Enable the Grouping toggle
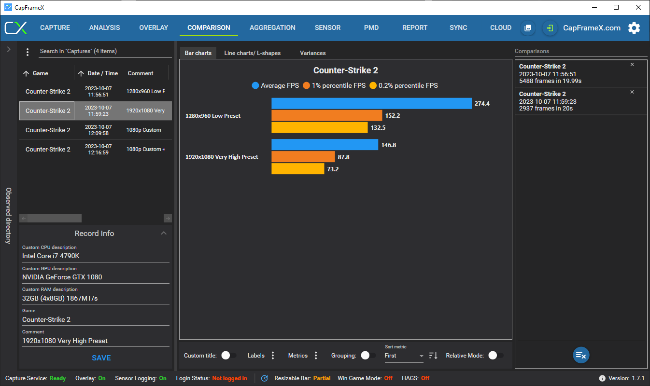 point(368,356)
